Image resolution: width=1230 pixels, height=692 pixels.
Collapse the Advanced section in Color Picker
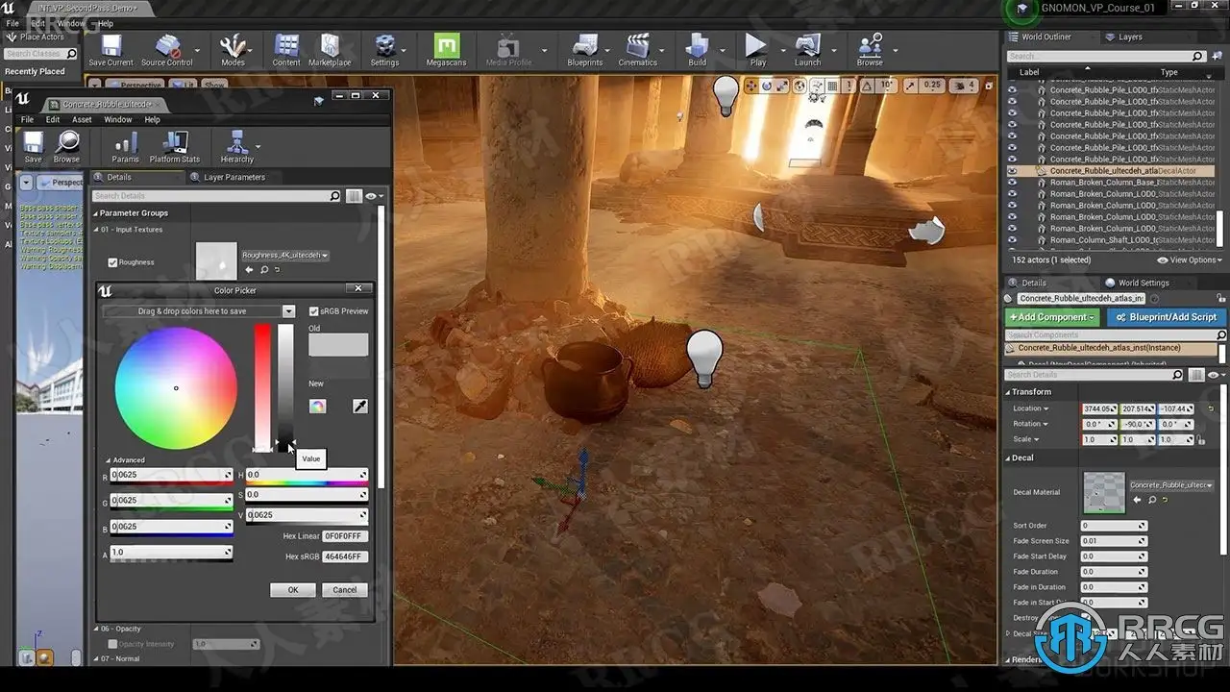coord(109,460)
